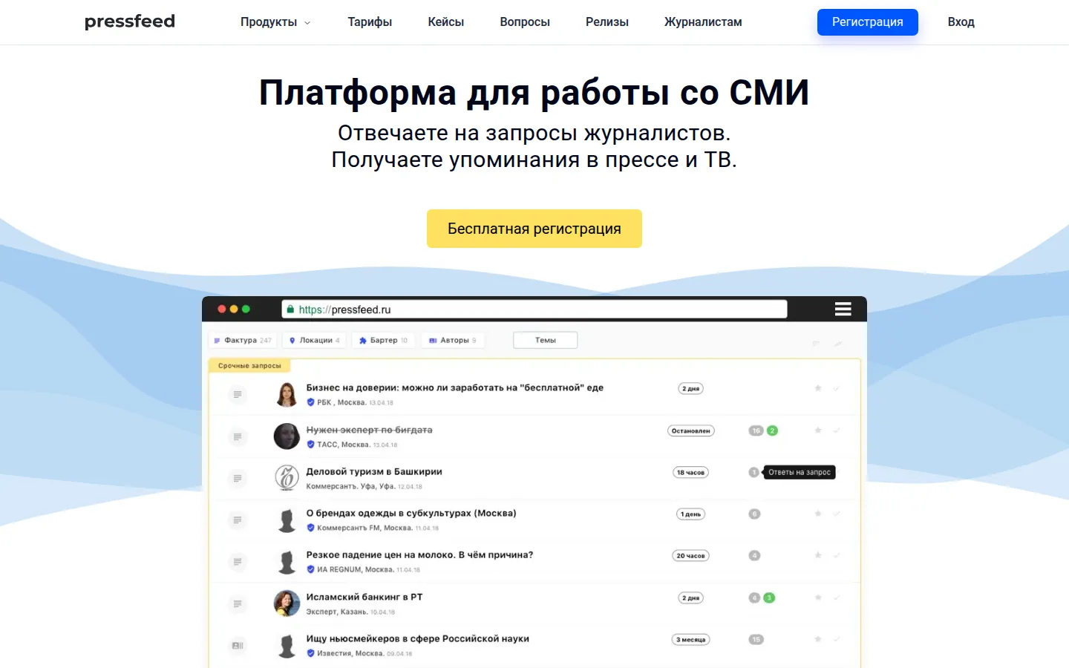
Task: Click the verified shield next to Известия
Action: pos(310,653)
